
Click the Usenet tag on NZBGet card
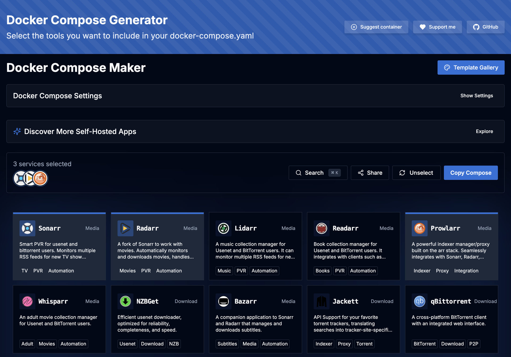tap(127, 344)
